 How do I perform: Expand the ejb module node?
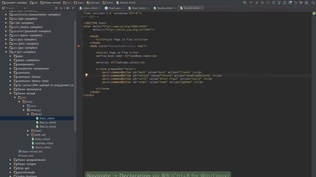click(x=6, y=19)
